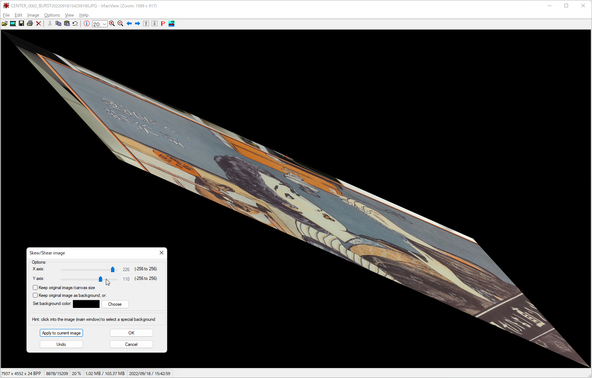Open the Options menu

(x=52, y=15)
